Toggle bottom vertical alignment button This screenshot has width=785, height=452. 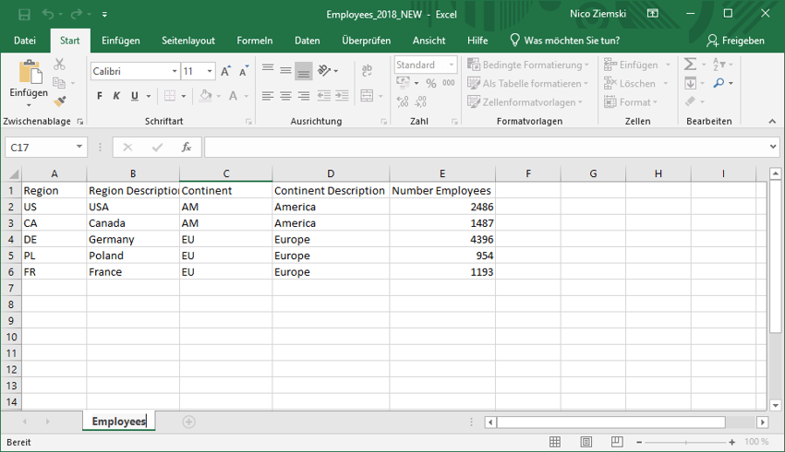click(x=303, y=71)
